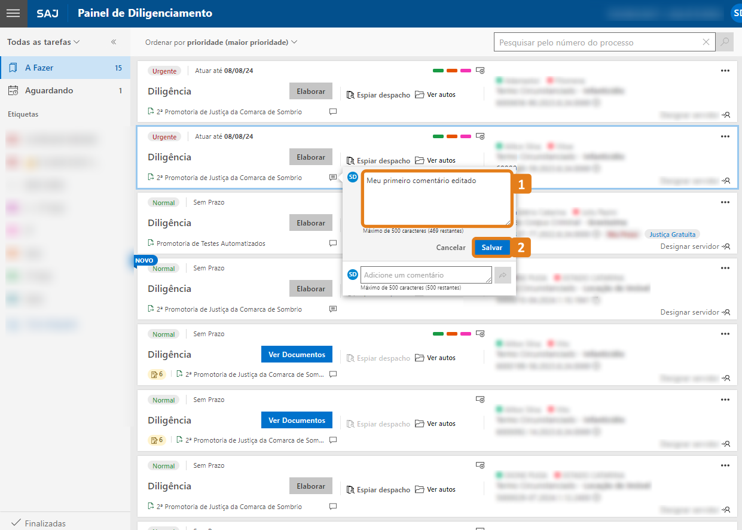Click send arrow beside new comment field
The image size is (742, 530).
503,275
